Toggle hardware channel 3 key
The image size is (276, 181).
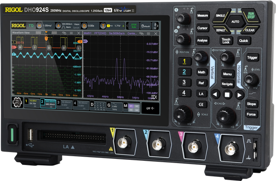(x=184, y=82)
